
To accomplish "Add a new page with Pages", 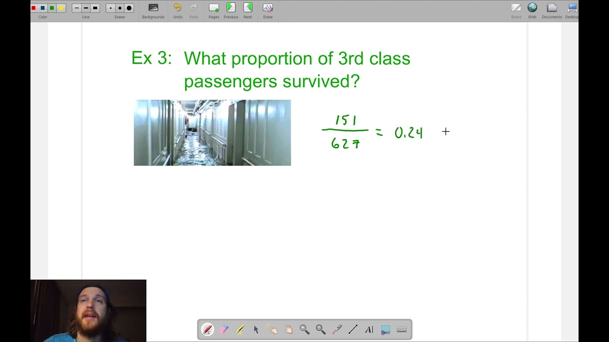I will (214, 11).
